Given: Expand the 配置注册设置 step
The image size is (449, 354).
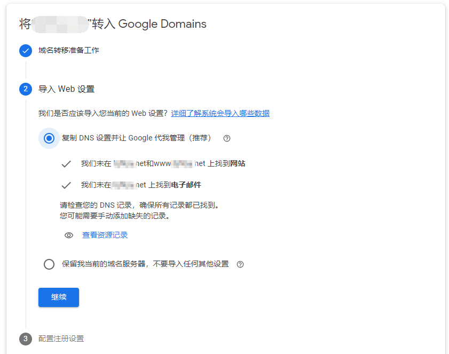Looking at the screenshot, I should coord(61,339).
